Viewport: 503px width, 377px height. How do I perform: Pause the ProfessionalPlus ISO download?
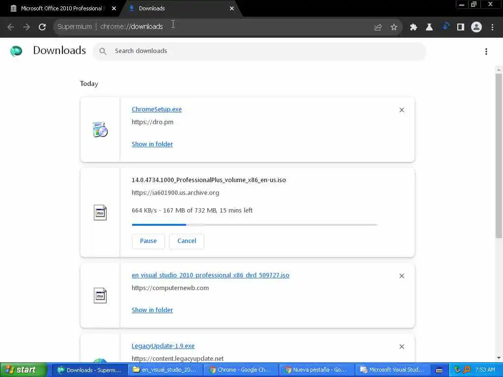tap(148, 241)
